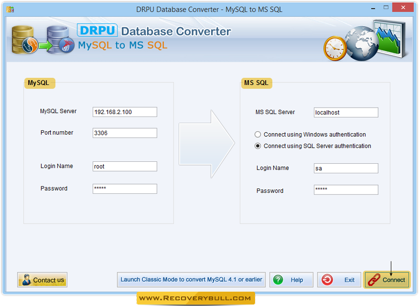Click the window title text

click(209, 10)
